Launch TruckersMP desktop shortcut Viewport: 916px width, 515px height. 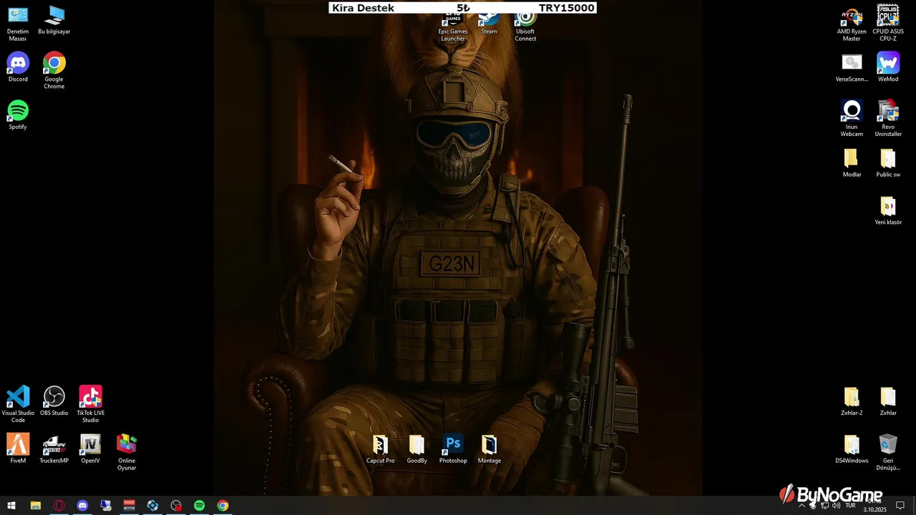(x=54, y=449)
